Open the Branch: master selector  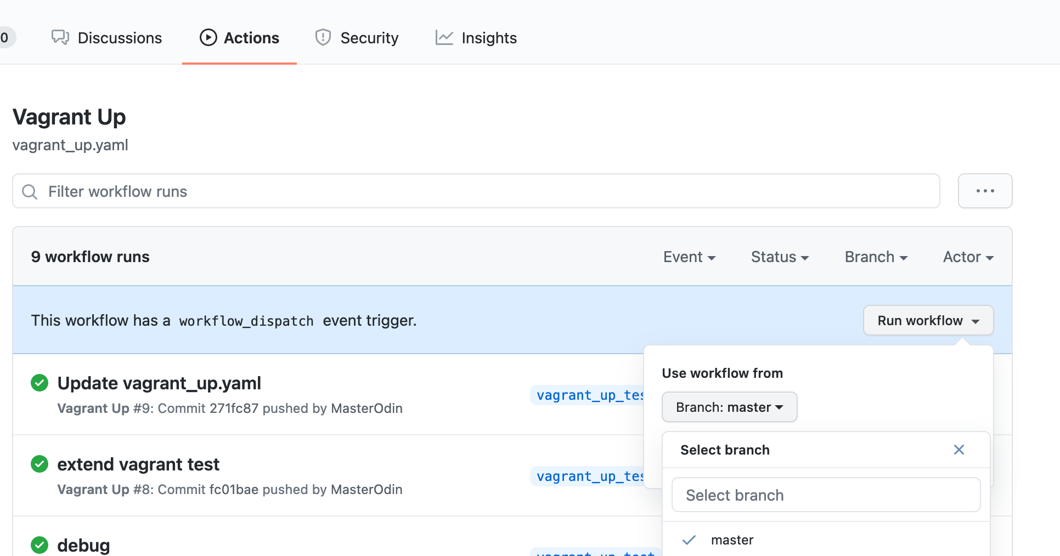pos(729,407)
